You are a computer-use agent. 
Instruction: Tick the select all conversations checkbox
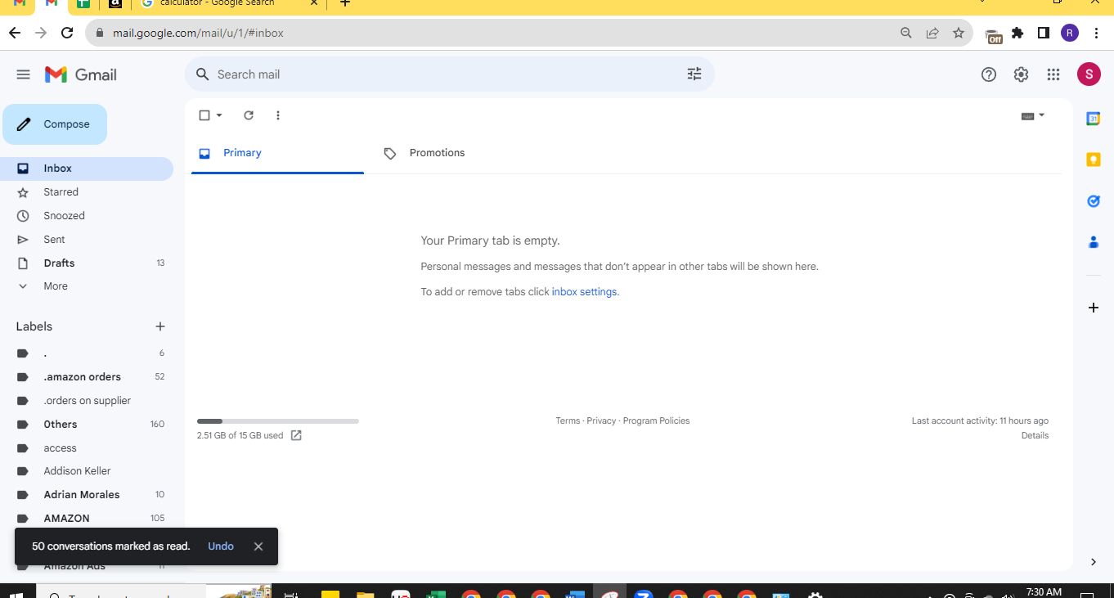[204, 115]
